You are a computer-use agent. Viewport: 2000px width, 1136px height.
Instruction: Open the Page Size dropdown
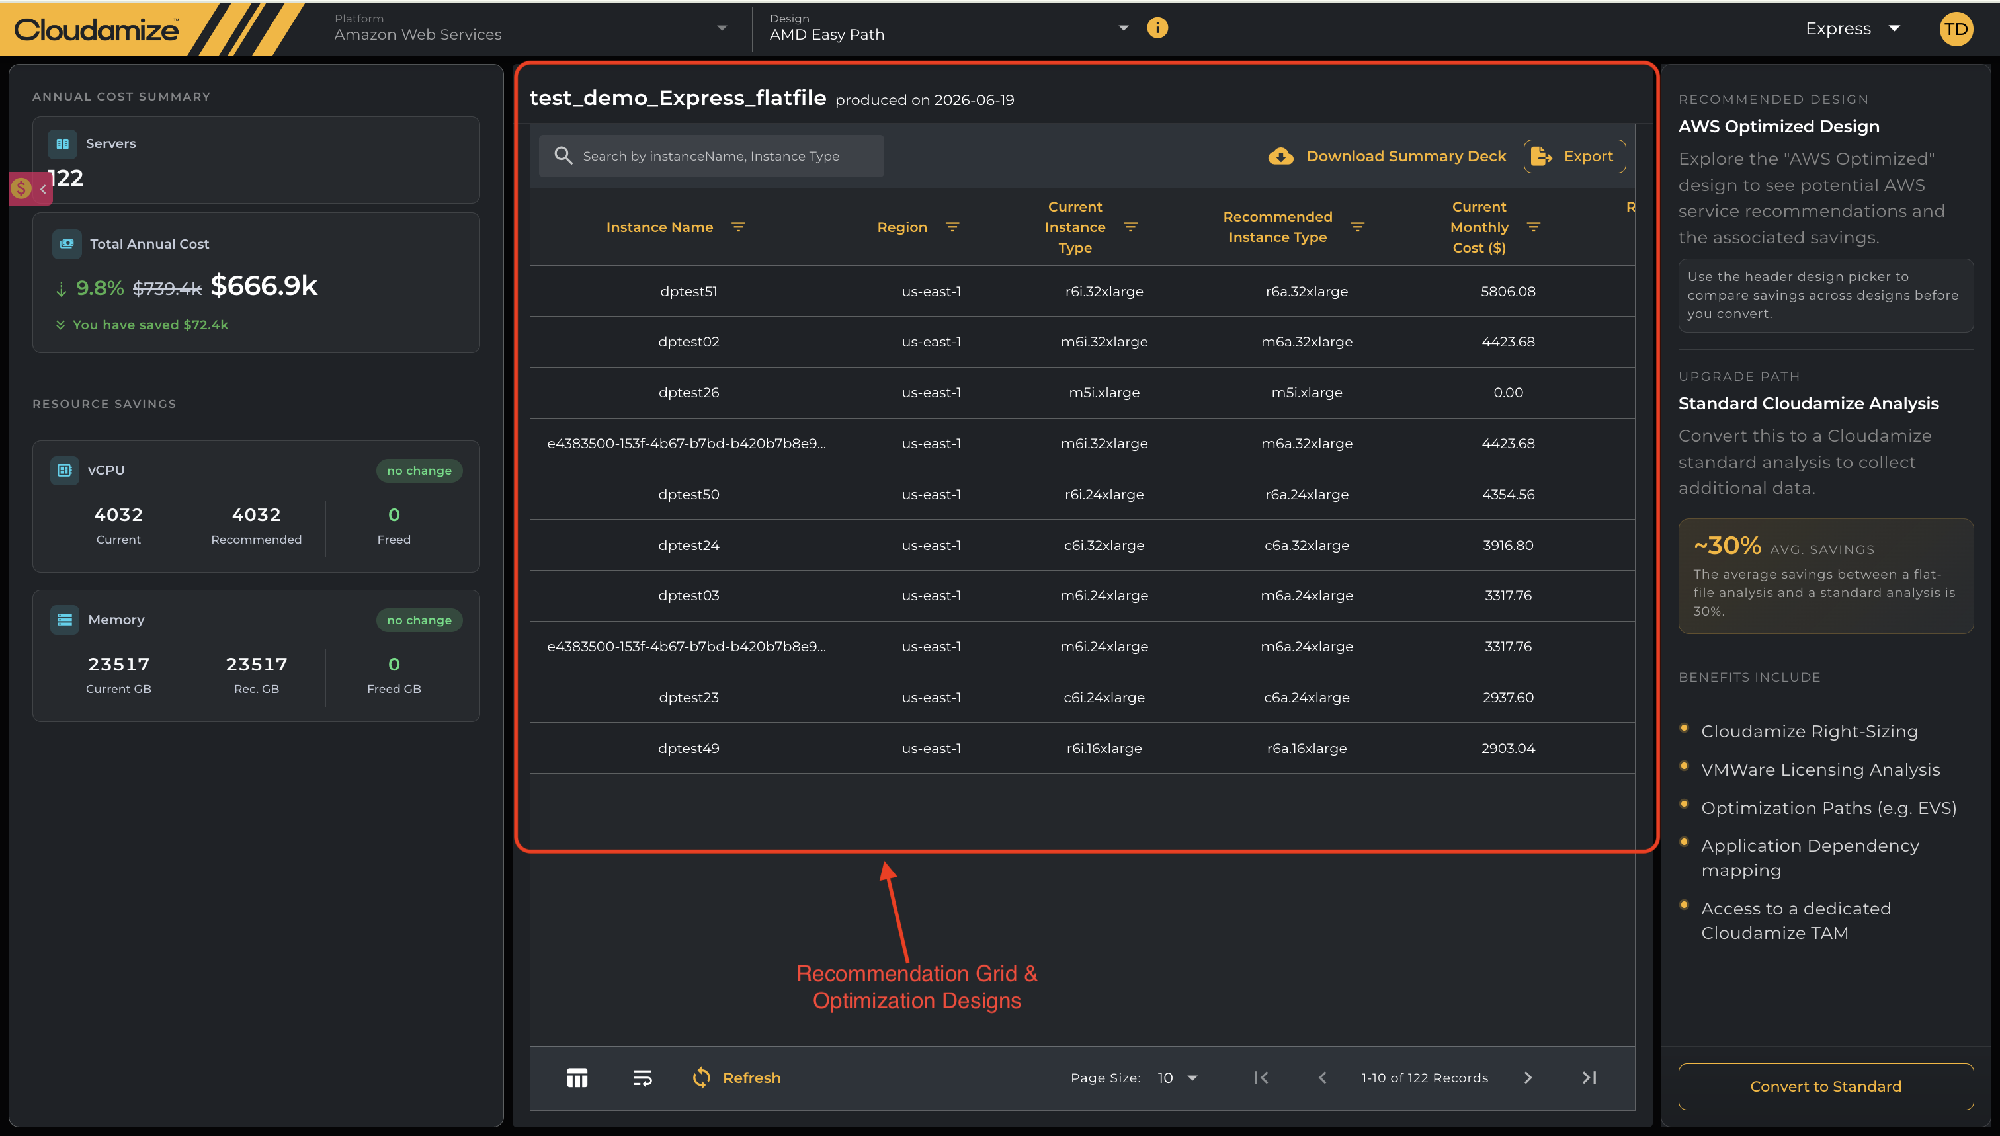click(1177, 1078)
